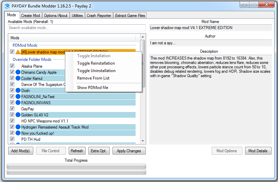Click the blue circle icon beside Chimano Candy Apple
Screen dimensions: 278x182
[18, 72]
